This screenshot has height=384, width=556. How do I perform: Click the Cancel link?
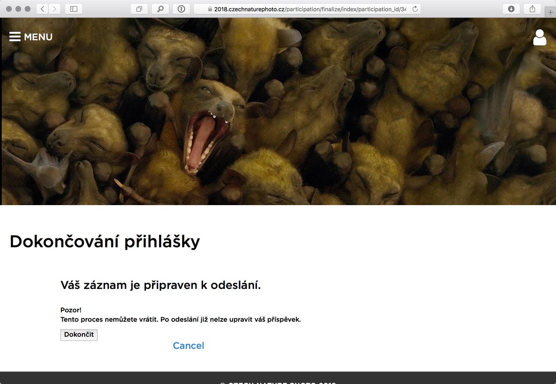188,346
